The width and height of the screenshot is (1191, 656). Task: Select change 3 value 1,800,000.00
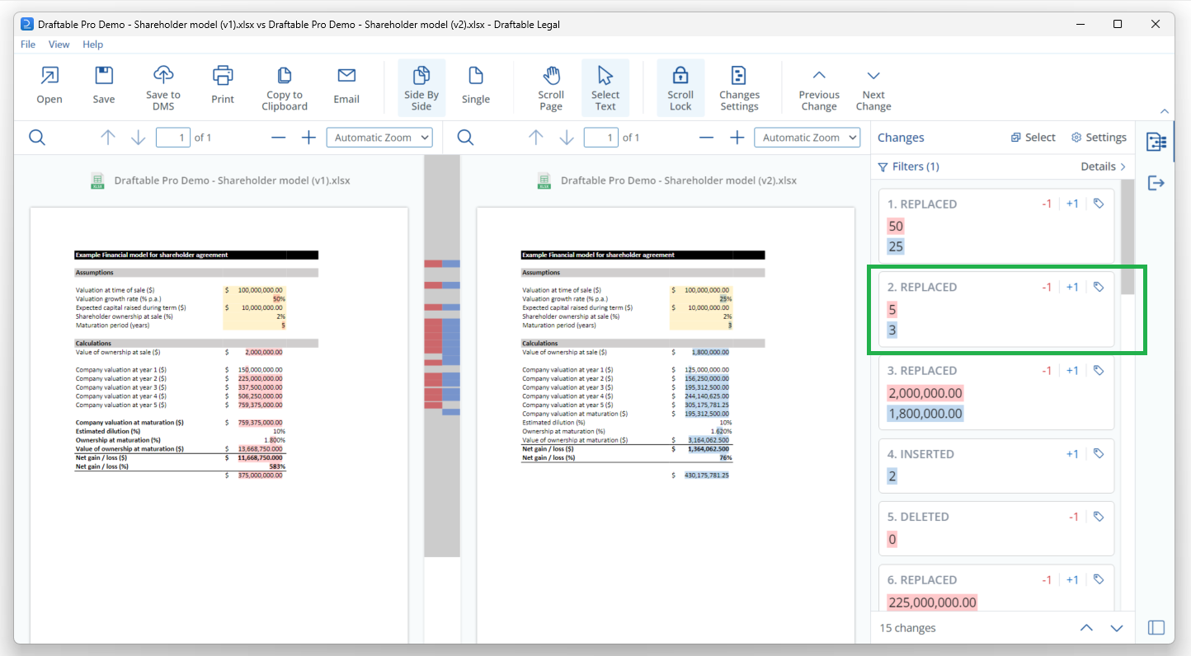(x=925, y=414)
